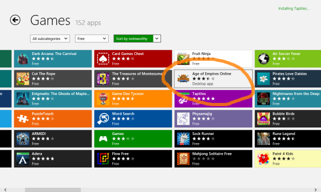
Task: Click the Taptiles five-star rating
Action: click(203, 99)
